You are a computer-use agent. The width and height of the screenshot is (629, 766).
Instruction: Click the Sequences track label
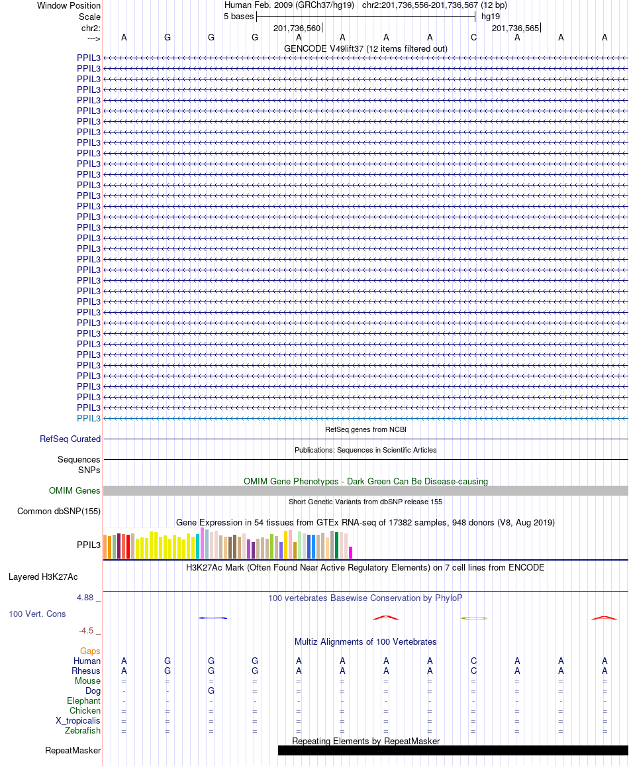coord(79,459)
